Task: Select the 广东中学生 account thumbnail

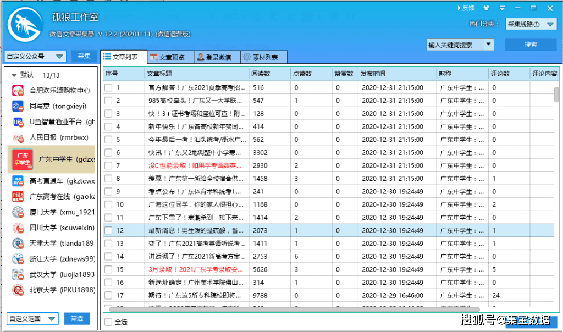Action: [x=23, y=159]
